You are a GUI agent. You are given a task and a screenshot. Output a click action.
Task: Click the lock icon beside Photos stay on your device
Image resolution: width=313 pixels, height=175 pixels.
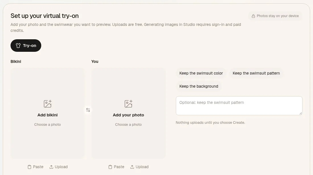[253, 16]
